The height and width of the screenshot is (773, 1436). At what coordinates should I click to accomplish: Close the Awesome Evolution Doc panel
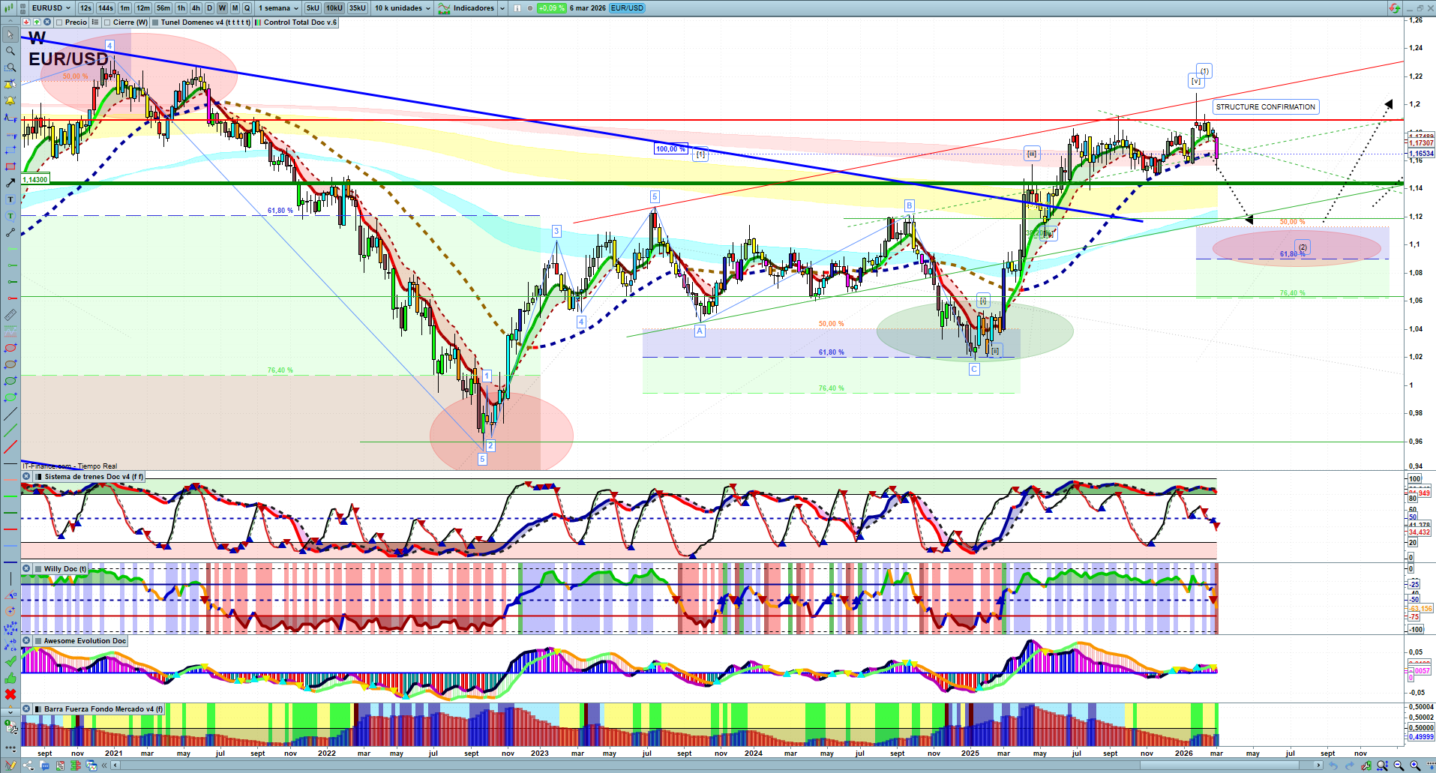(x=26, y=641)
